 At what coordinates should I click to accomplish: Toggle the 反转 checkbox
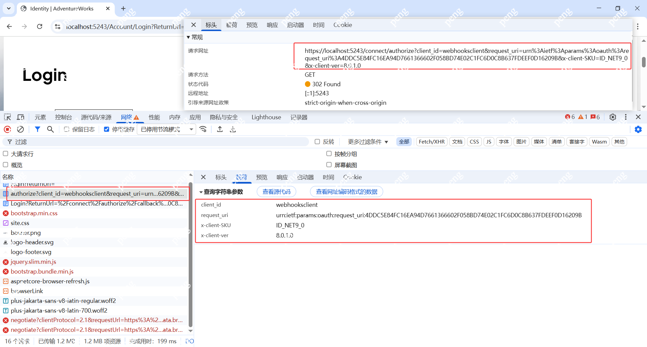pyautogui.click(x=317, y=142)
